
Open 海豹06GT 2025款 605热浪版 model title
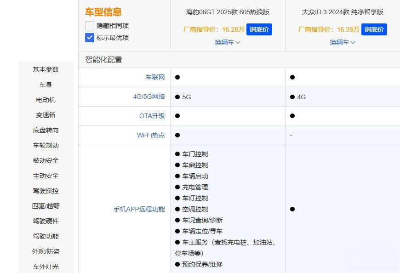click(x=228, y=12)
